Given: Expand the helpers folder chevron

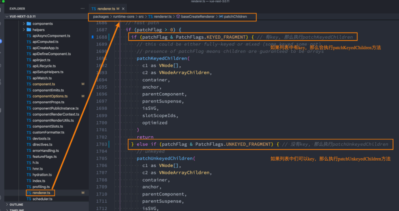Looking at the screenshot, I should pos(24,30).
